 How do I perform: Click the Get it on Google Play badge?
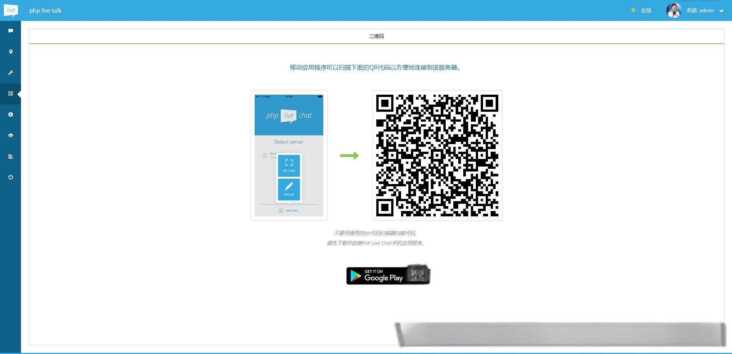pyautogui.click(x=388, y=275)
